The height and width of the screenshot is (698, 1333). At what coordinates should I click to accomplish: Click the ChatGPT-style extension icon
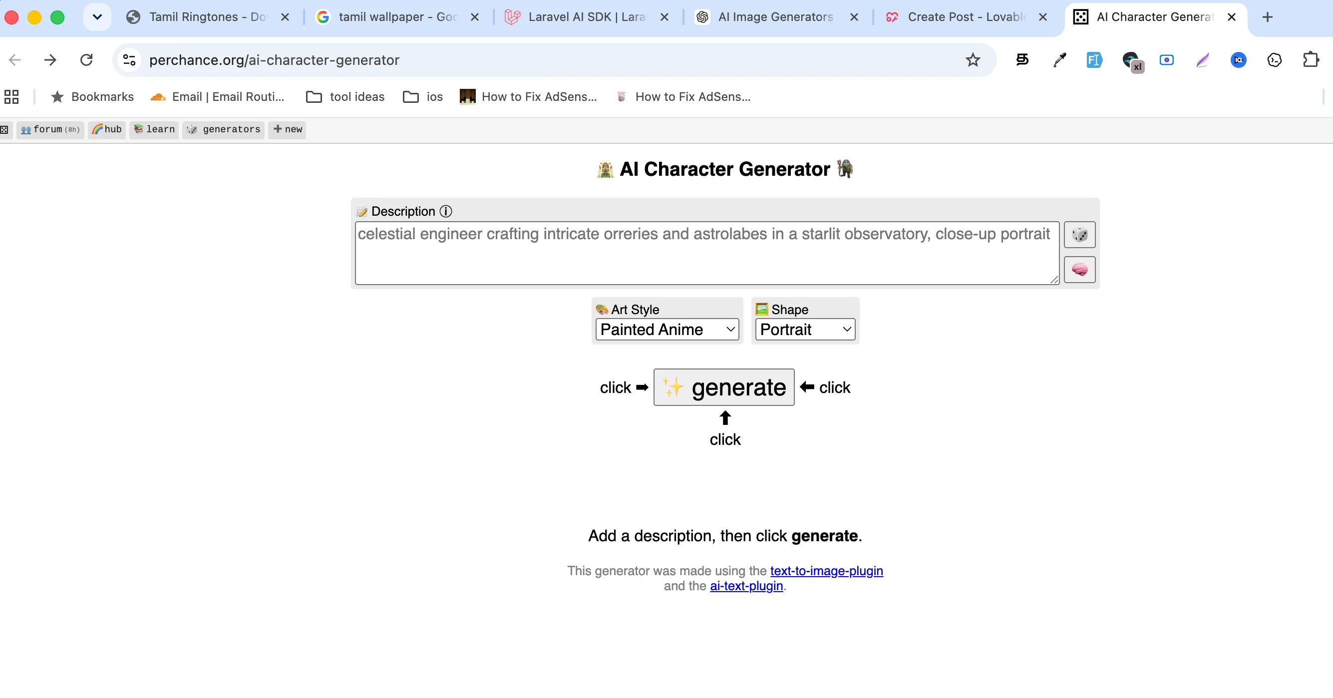click(x=1275, y=60)
